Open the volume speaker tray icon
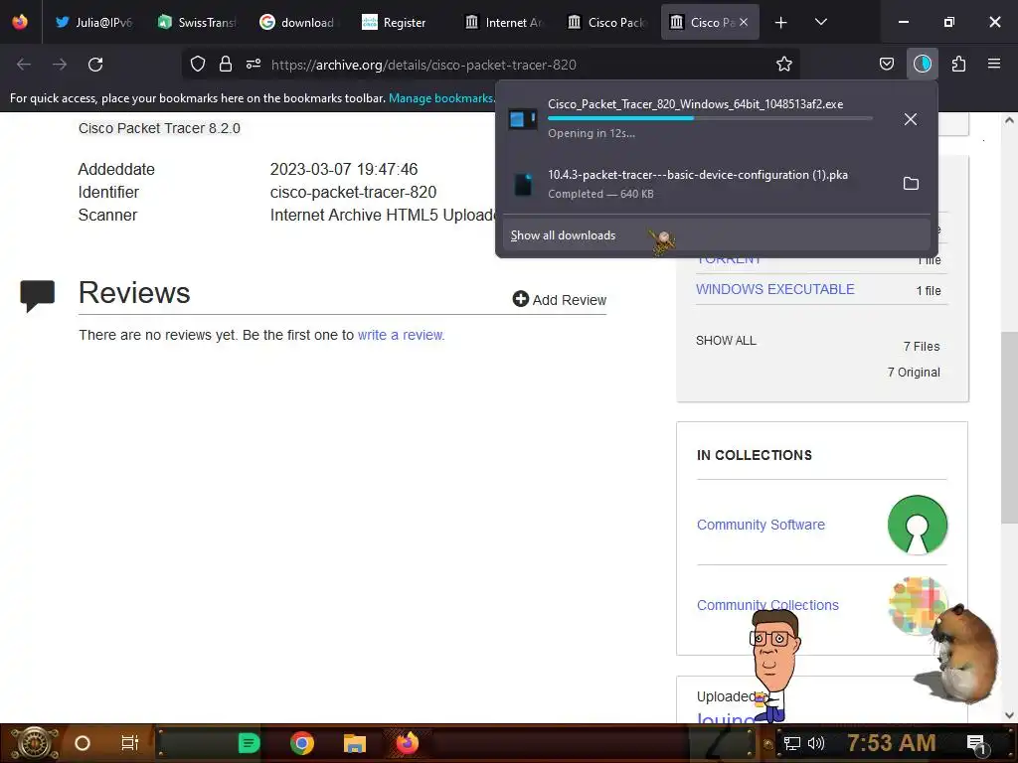1018x763 pixels. pyautogui.click(x=816, y=743)
